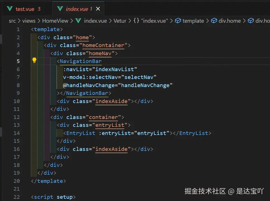Click the Vue logo on the test.vue tab
Image resolution: width=270 pixels, height=201 pixels.
coord(10,9)
